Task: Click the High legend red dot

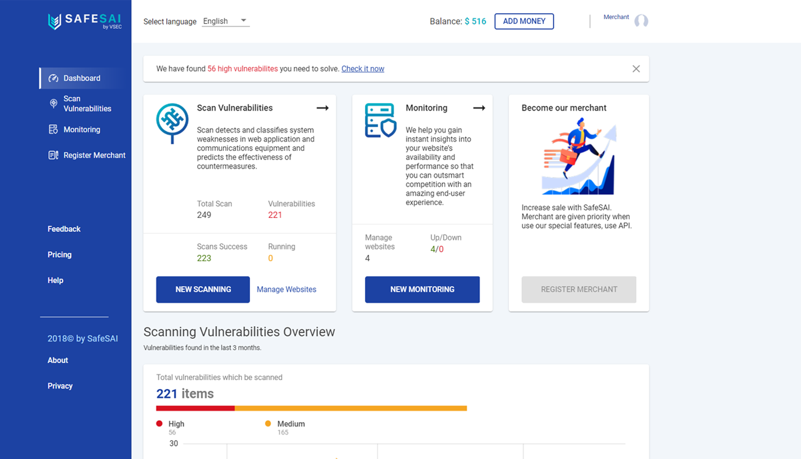Action: (x=159, y=423)
